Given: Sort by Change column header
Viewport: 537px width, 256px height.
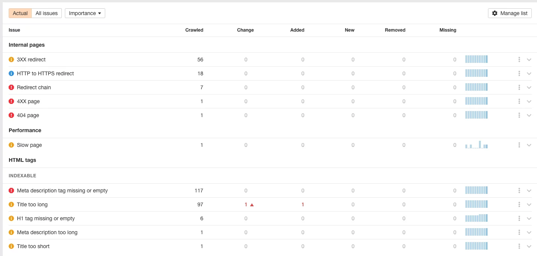Looking at the screenshot, I should (x=245, y=30).
